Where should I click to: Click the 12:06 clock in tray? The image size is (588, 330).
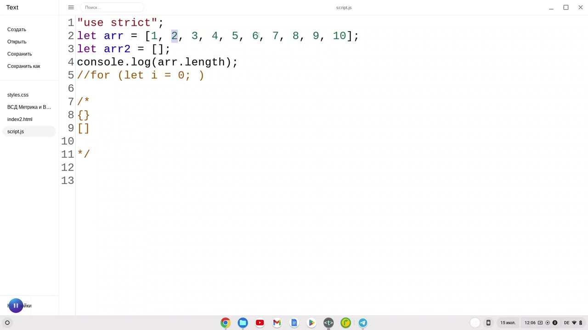[x=530, y=323]
